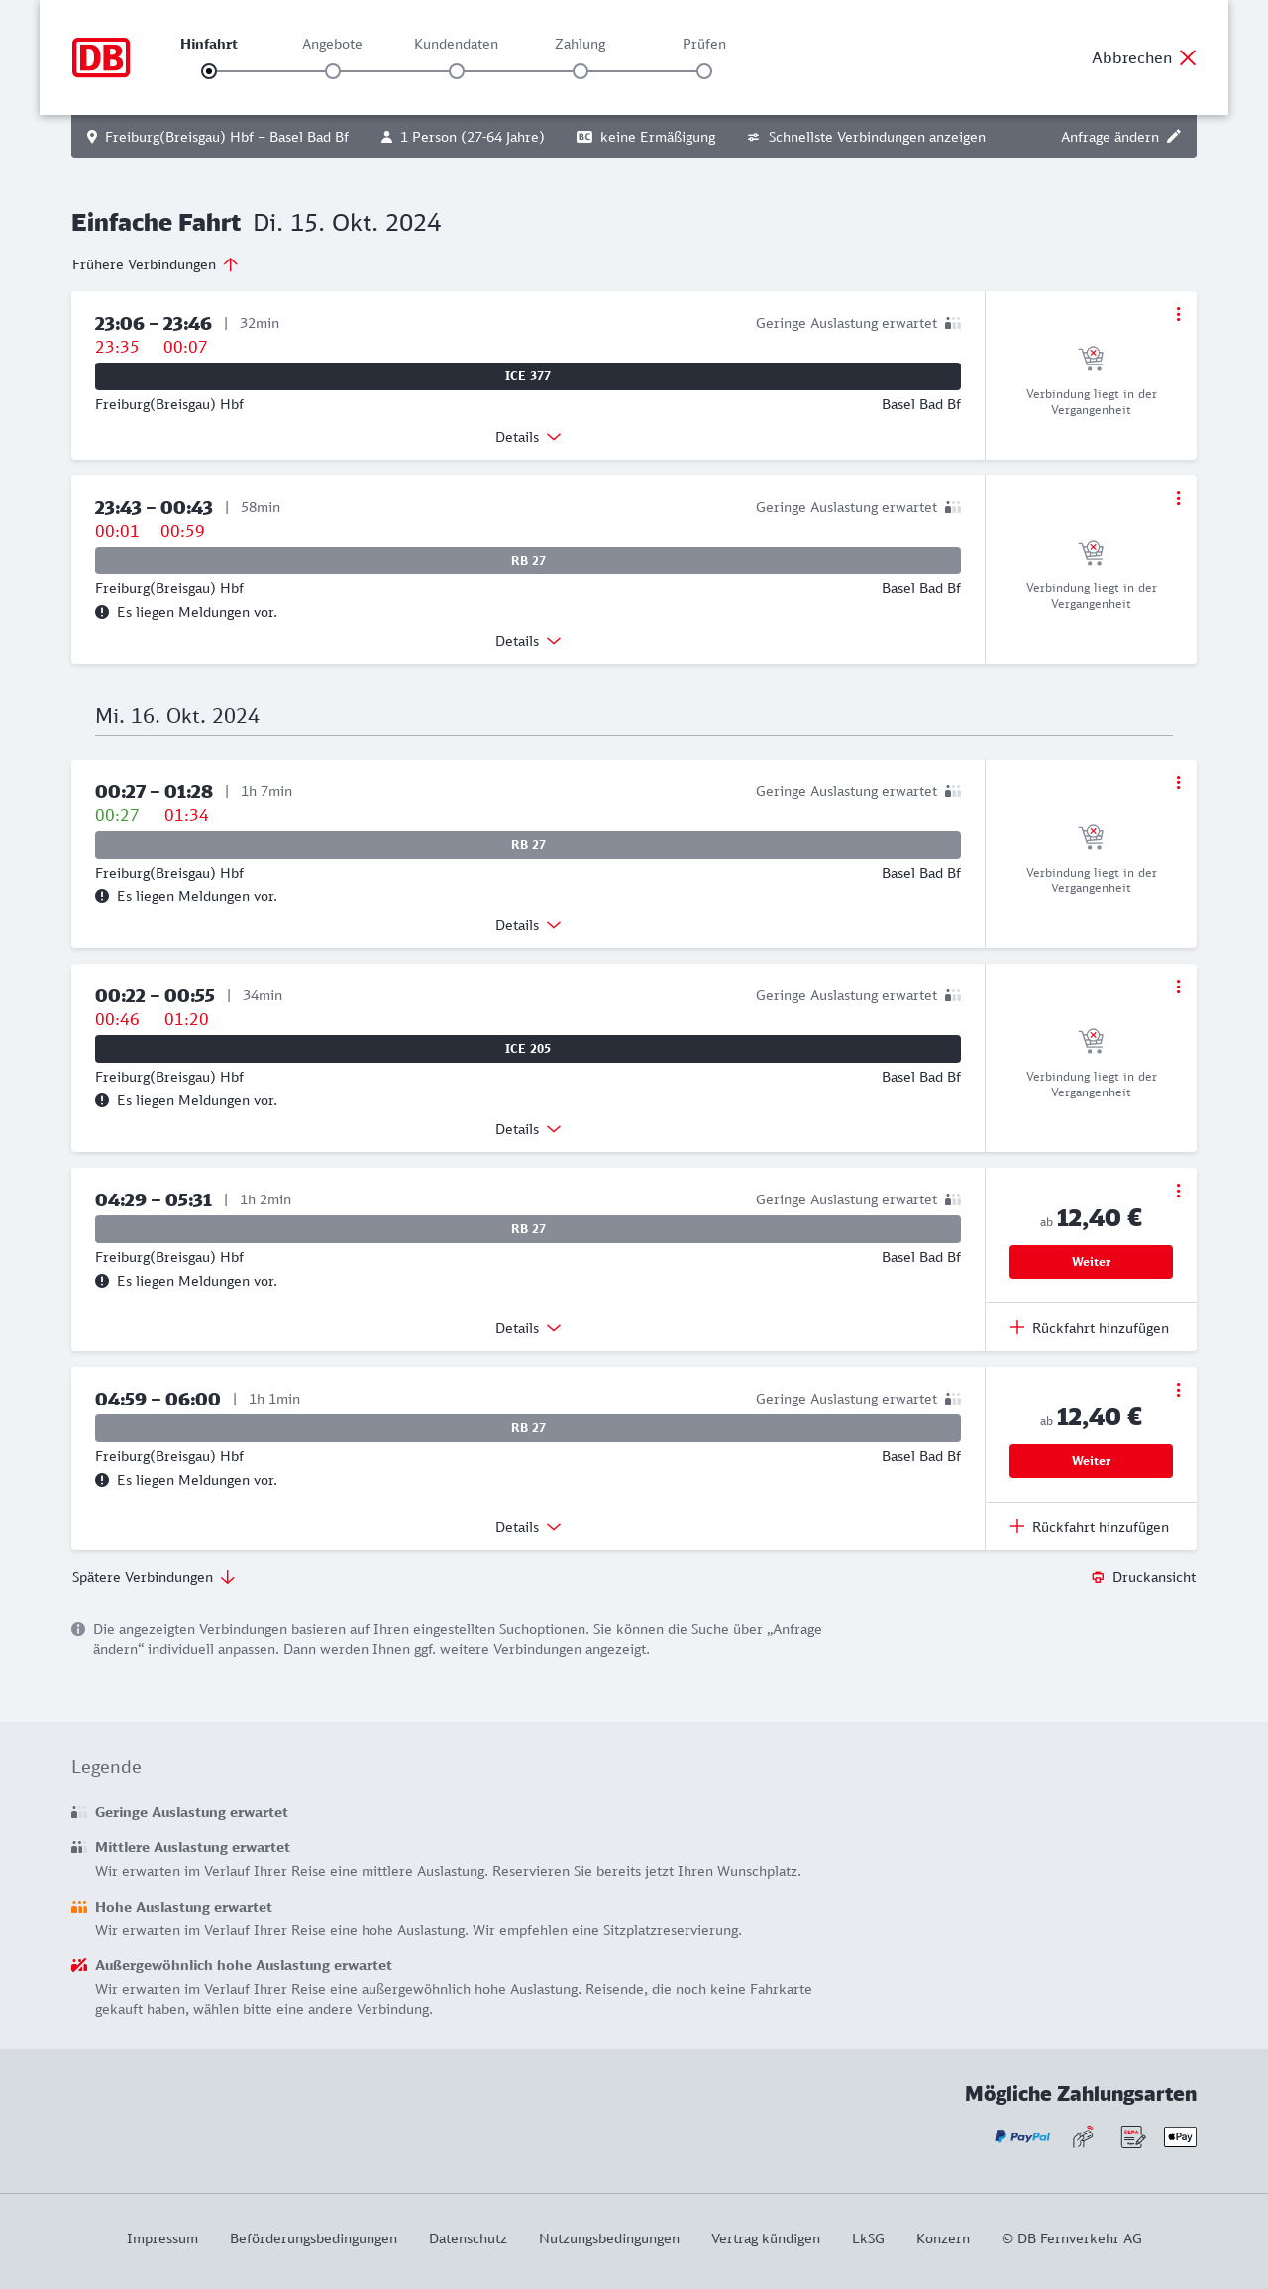
Task: Open three-dot menu for ICE 205 connection
Action: pos(1178,987)
